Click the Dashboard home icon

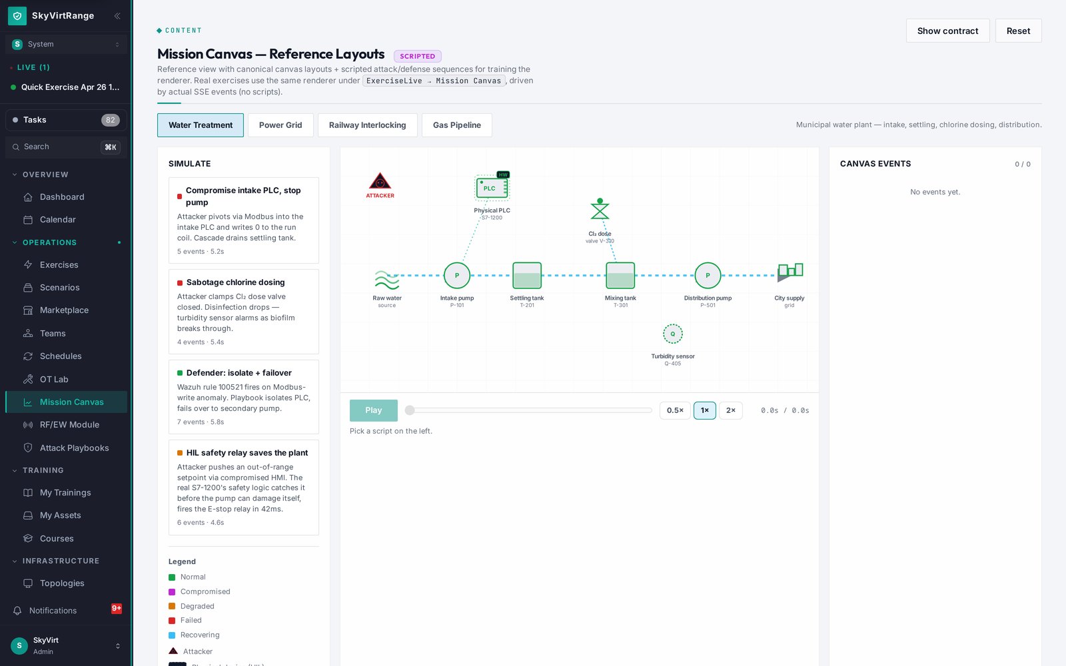(28, 197)
